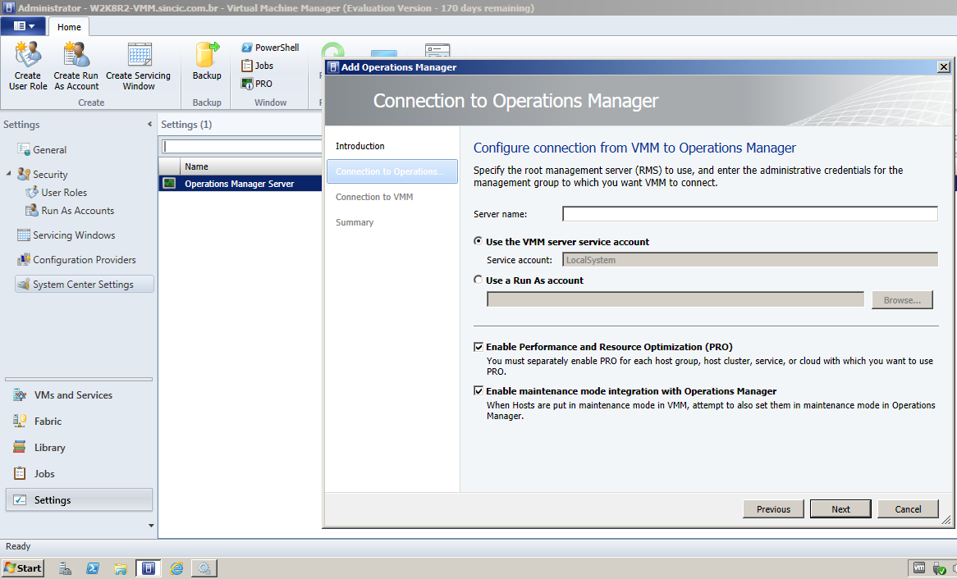Screen dimensions: 957x579
Task: Click the Run As account field
Action: [x=675, y=299]
